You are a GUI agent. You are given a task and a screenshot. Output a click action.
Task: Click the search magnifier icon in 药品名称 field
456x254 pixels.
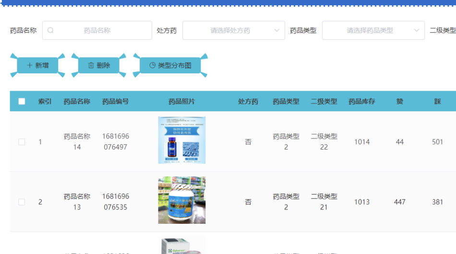click(x=50, y=30)
